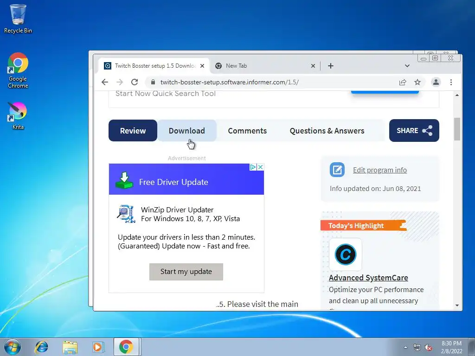Open the Questions & Answers tab
Viewport: 475px width, 356px height.
pos(327,130)
